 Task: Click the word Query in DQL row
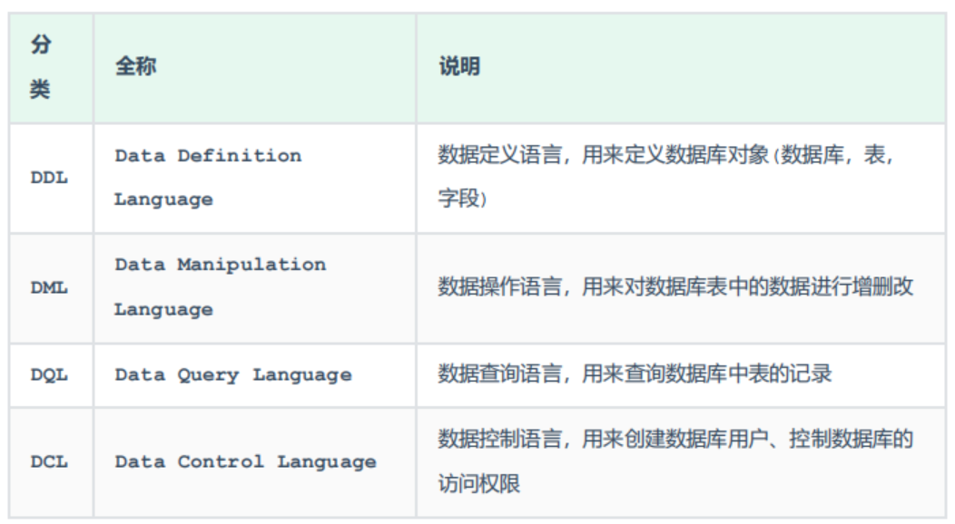(x=209, y=375)
